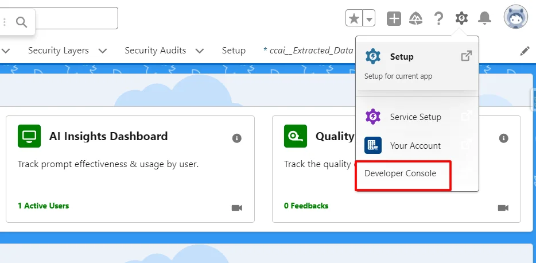Click the Global Actions plus icon

point(394,18)
